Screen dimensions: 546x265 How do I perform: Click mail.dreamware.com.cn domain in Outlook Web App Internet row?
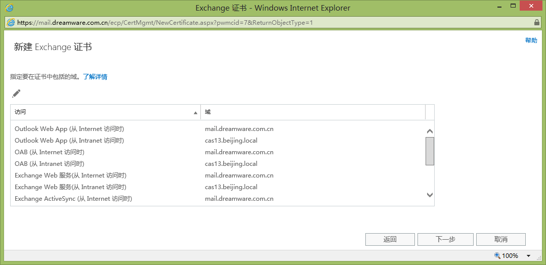click(x=239, y=129)
